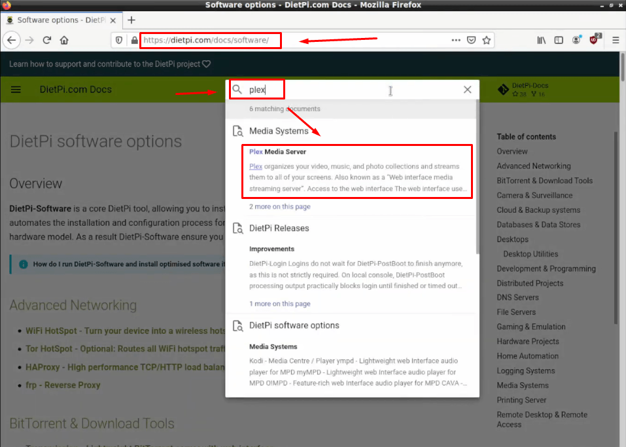Jump to Advanced Networking in contents
This screenshot has width=626, height=447.
click(534, 166)
